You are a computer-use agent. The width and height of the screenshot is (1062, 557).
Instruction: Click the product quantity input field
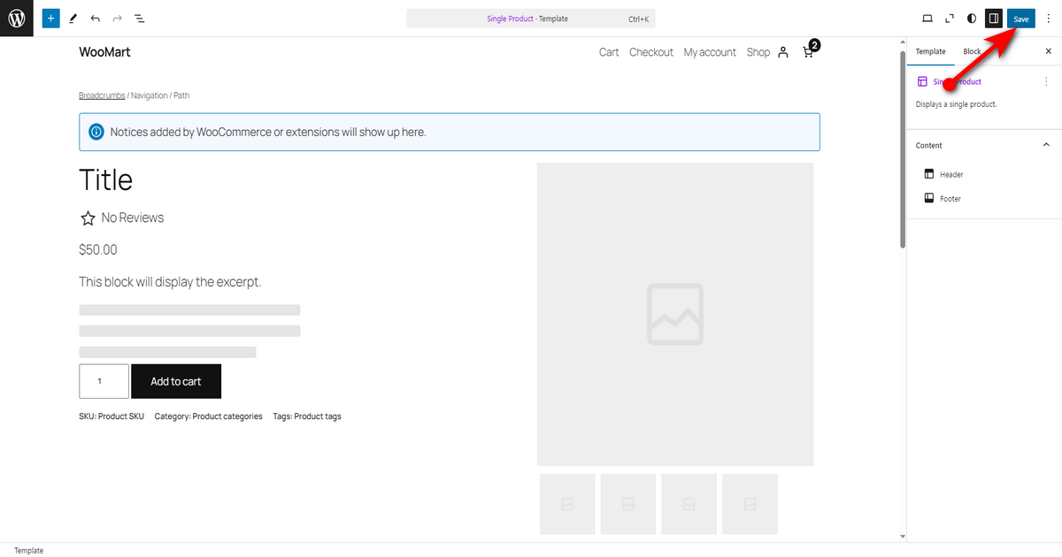pyautogui.click(x=104, y=381)
